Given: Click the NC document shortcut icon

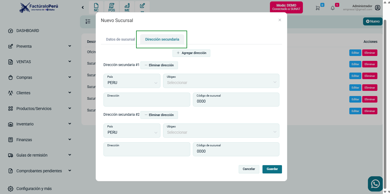Looking at the screenshot, I should click(96, 7).
